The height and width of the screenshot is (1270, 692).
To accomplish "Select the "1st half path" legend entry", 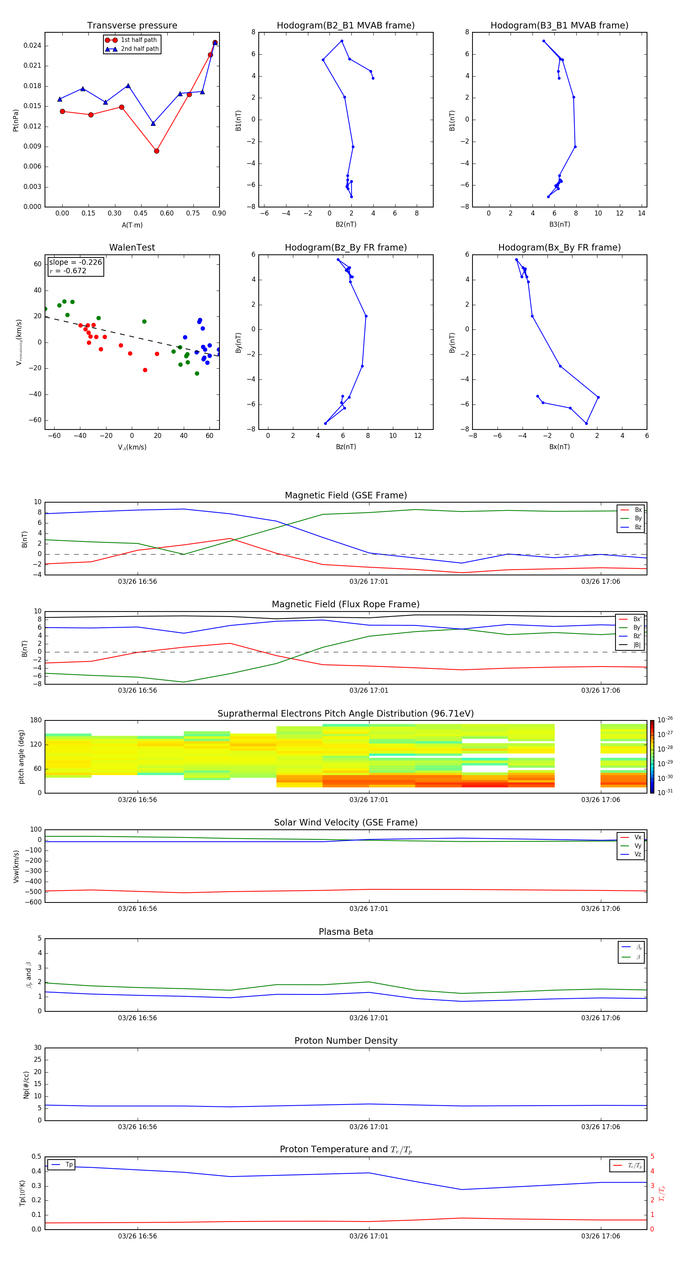I will [x=131, y=40].
